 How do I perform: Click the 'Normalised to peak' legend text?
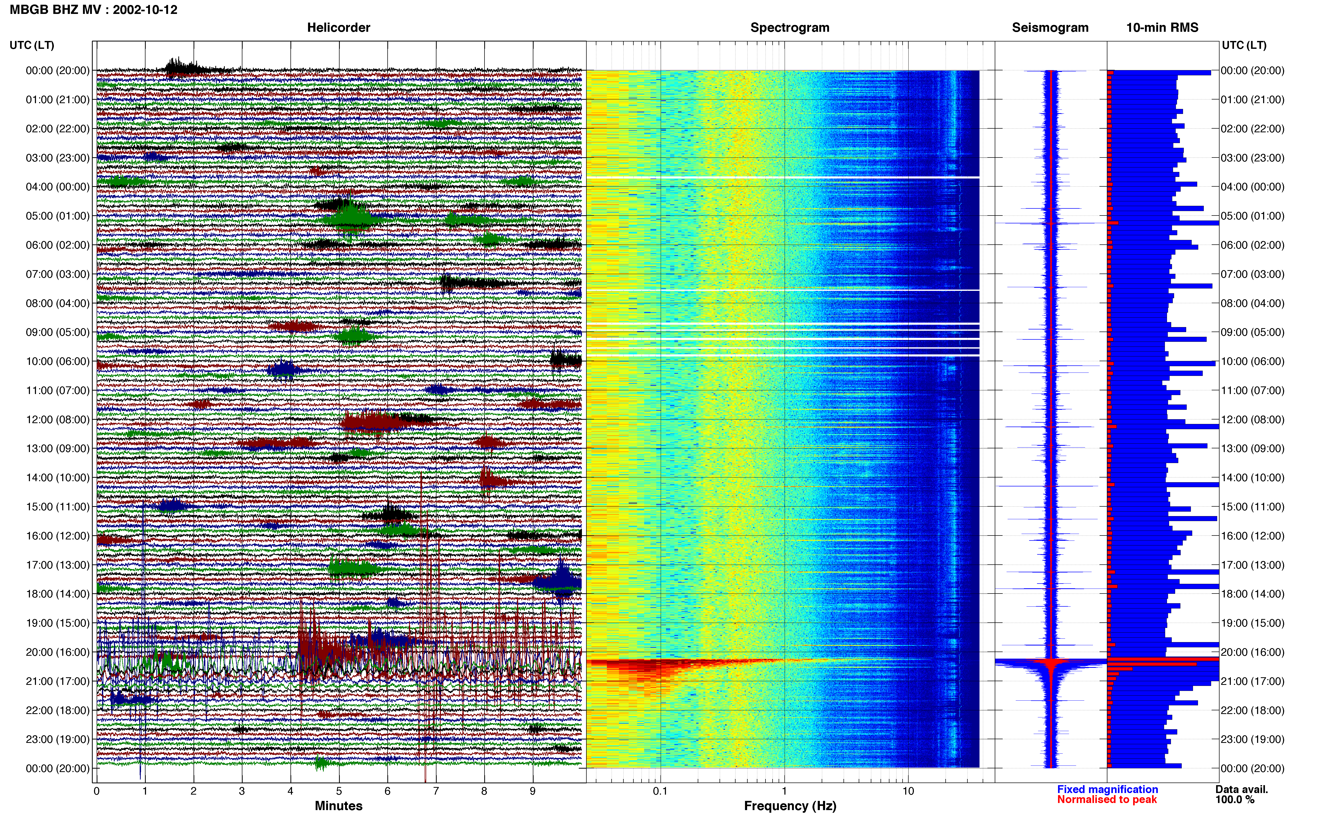[x=1107, y=800]
